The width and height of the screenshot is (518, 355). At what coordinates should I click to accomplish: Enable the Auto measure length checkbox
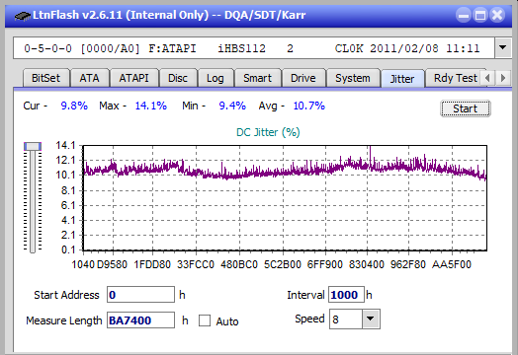pyautogui.click(x=205, y=320)
